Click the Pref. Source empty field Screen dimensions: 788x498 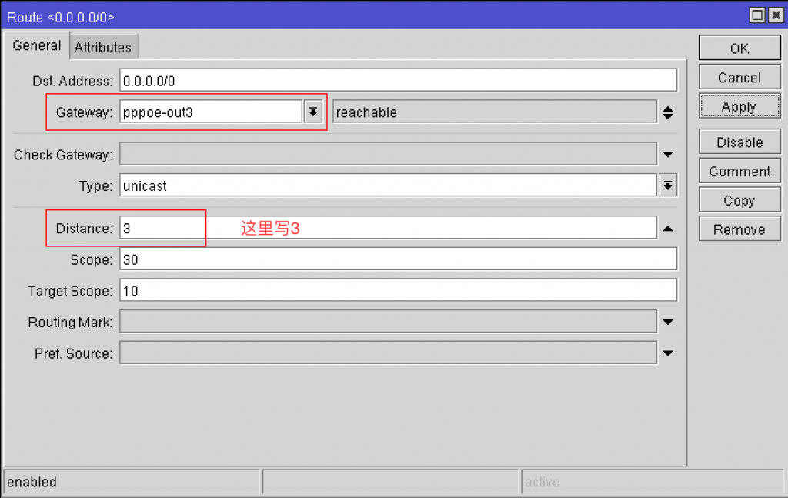point(389,353)
